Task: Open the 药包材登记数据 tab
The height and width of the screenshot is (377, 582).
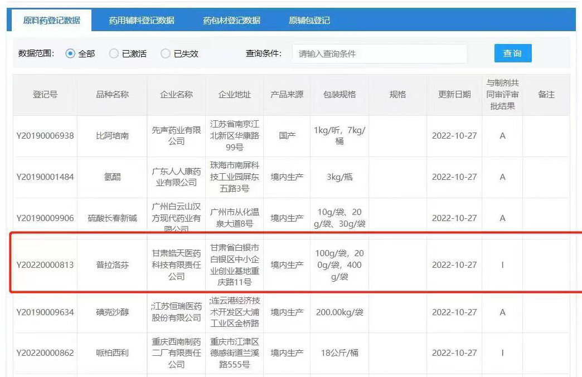Action: [231, 21]
